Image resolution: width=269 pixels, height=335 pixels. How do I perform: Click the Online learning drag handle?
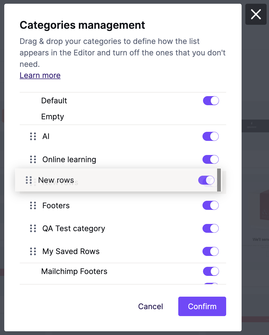[33, 160]
